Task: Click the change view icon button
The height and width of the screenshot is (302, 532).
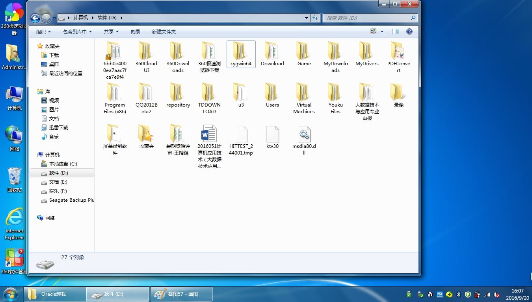Action: [374, 31]
